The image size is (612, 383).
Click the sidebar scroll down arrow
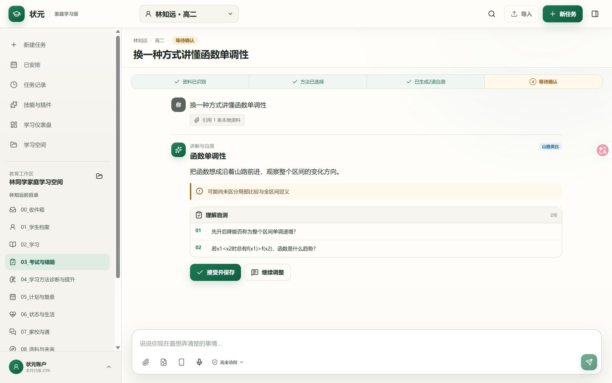[x=118, y=348]
